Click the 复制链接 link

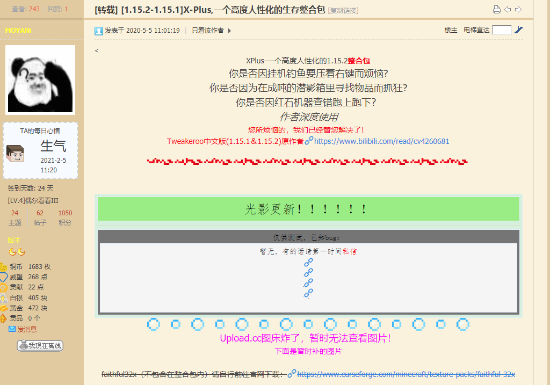coord(343,10)
